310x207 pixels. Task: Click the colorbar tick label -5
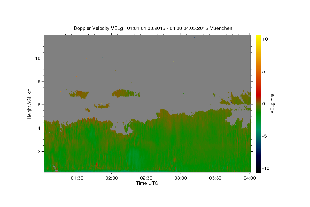coord(265,136)
